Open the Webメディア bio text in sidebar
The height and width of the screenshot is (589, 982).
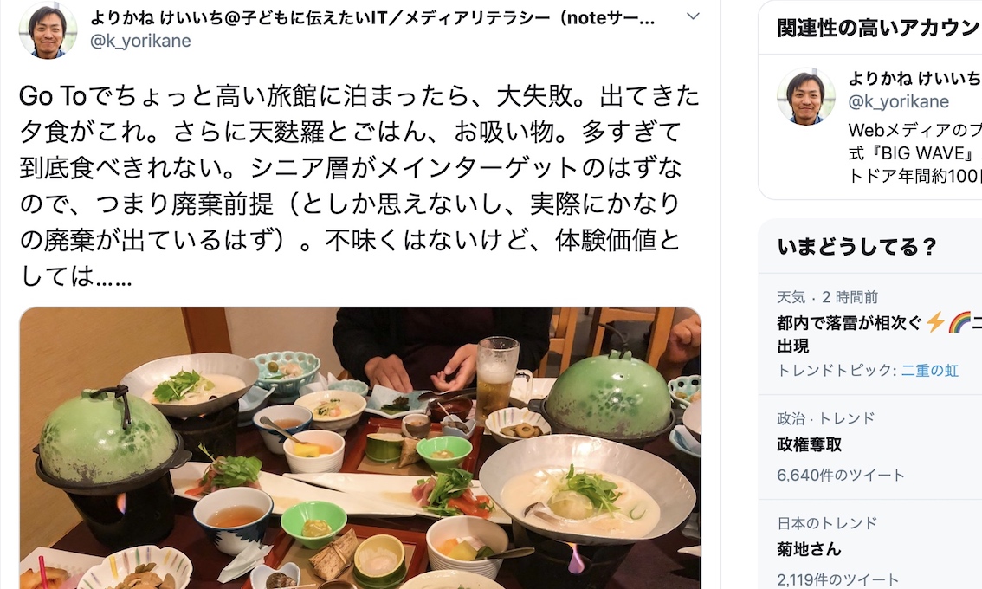[x=914, y=153]
